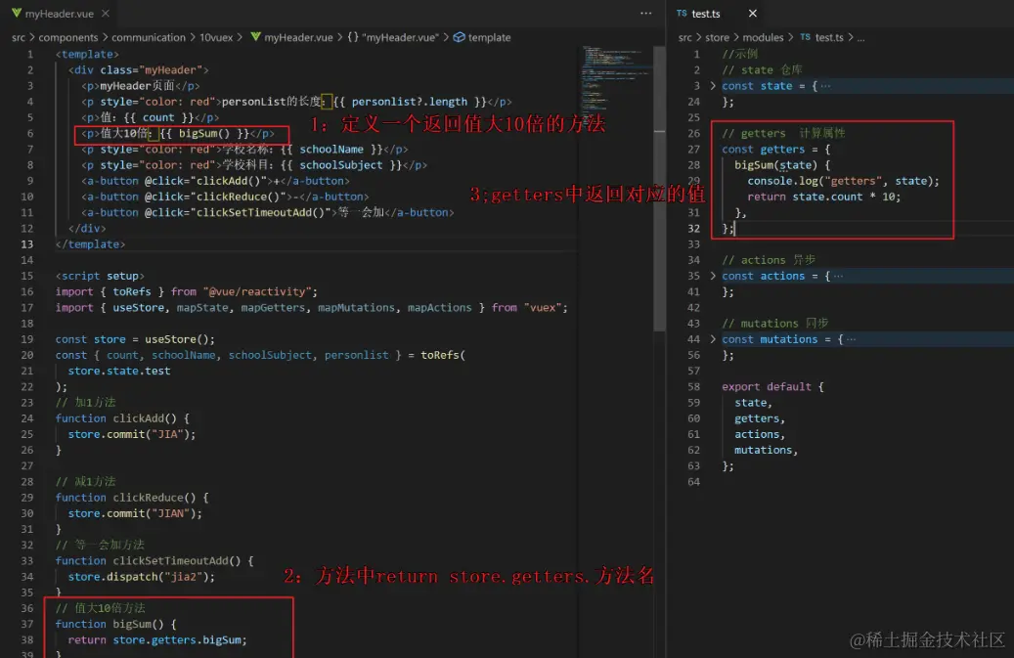
Task: Expand the folded const state block
Action: click(713, 85)
